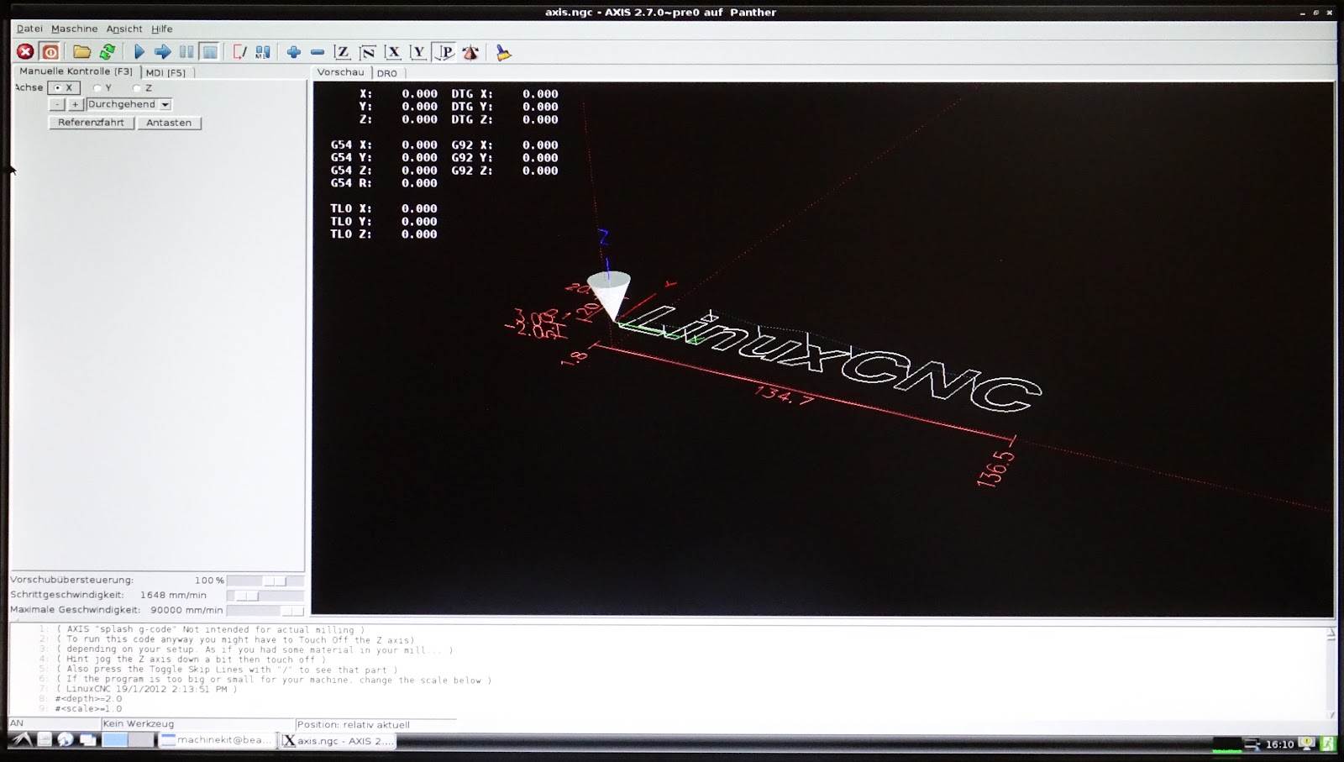Toggle the red Emergency Stop button
The image size is (1344, 762).
[x=25, y=52]
